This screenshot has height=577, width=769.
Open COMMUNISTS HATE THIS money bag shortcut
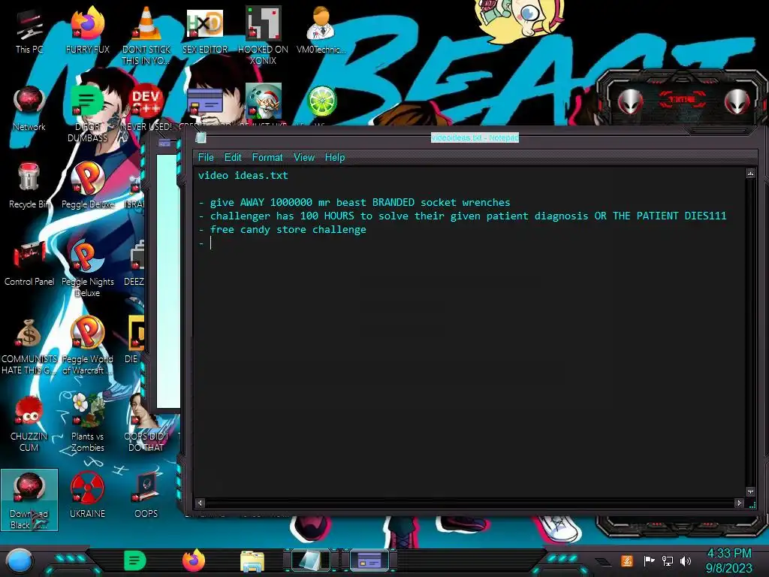29,346
